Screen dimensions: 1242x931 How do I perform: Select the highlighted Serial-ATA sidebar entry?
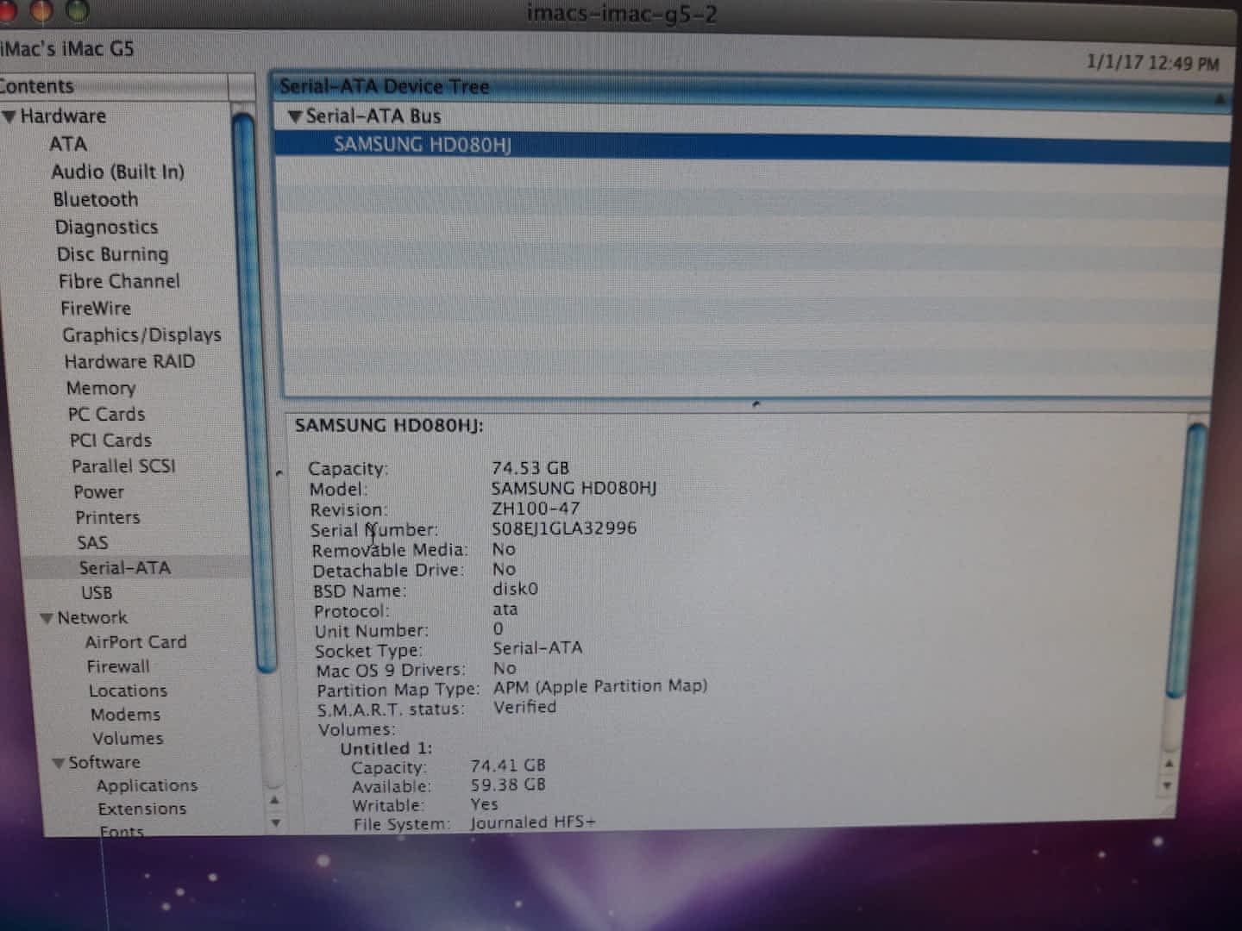(125, 567)
